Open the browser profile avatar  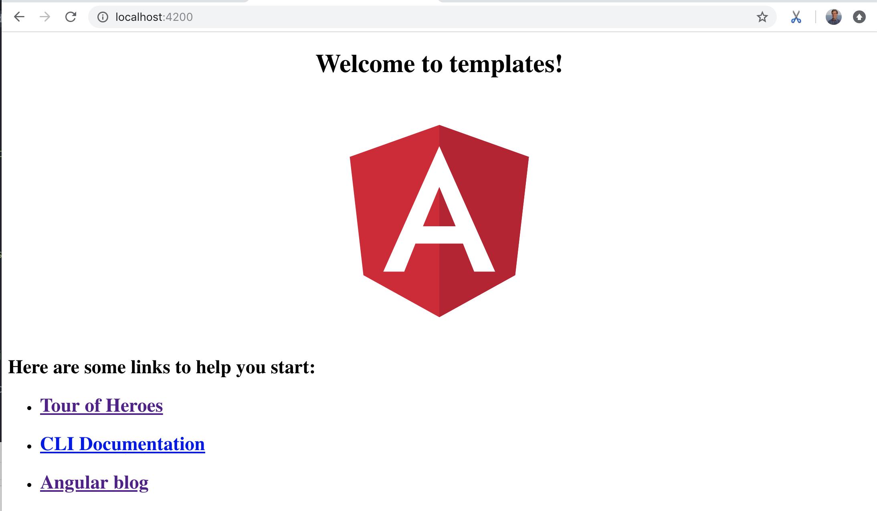pos(833,17)
